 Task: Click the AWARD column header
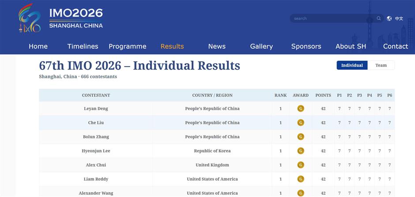(301, 95)
